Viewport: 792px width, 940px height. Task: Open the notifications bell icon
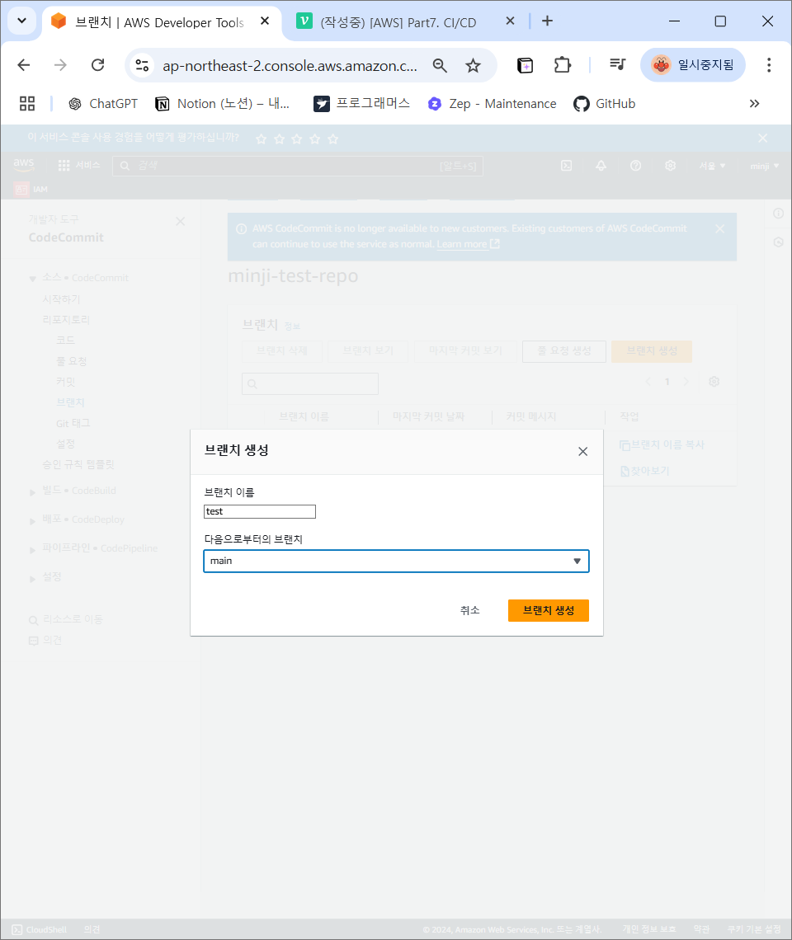tap(601, 166)
